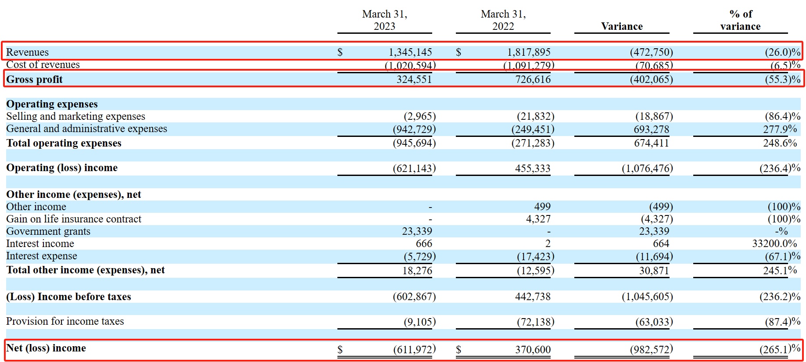Select the Provision for income taxes label

point(65,321)
